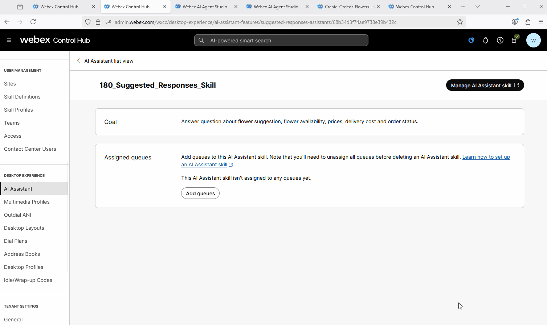Open the Learn how to set up link
547x325 pixels.
coord(486,157)
